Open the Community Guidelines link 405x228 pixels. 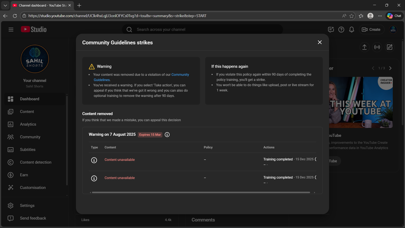180,74
